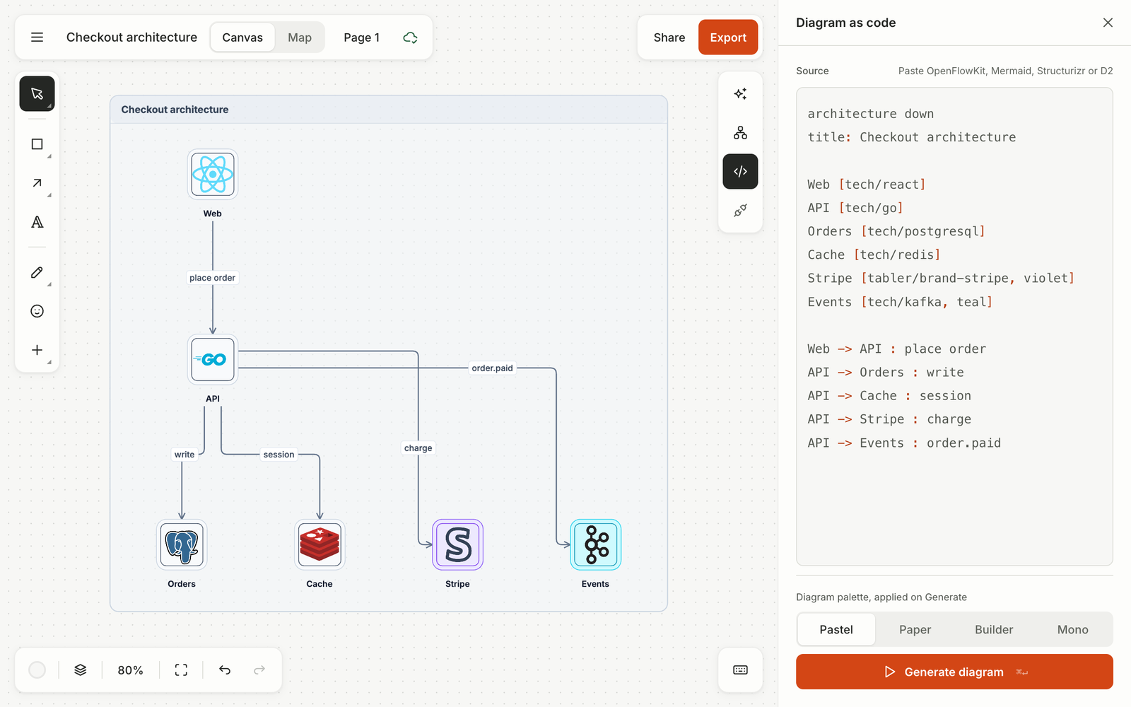Open the Page 1 selector
Image resolution: width=1131 pixels, height=707 pixels.
(362, 37)
